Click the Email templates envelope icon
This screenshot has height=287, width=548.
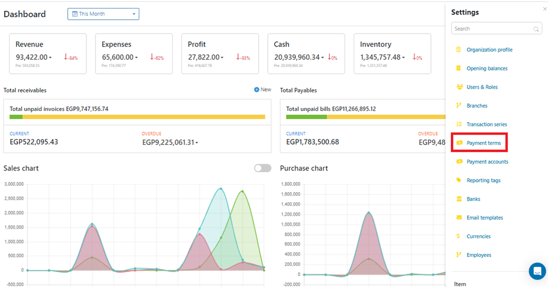pyautogui.click(x=459, y=218)
